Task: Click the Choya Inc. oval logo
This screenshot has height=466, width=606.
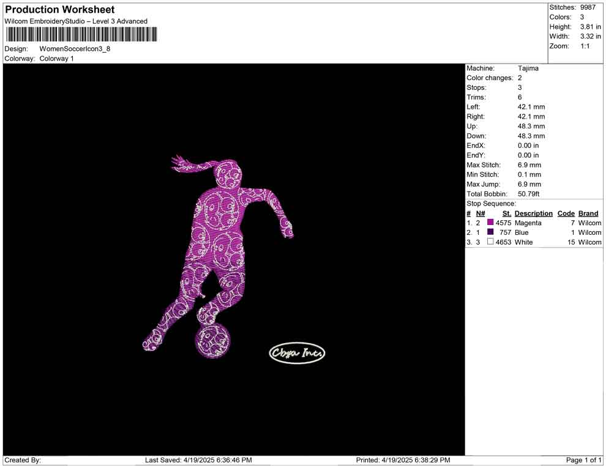Action: click(297, 353)
